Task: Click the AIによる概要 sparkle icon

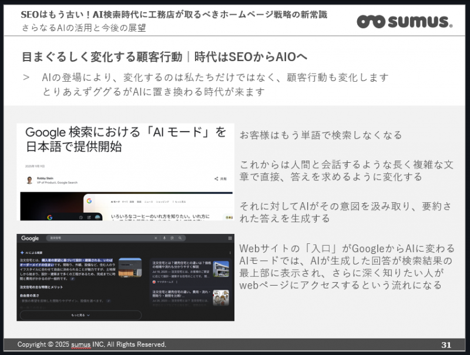Action: tap(22, 252)
